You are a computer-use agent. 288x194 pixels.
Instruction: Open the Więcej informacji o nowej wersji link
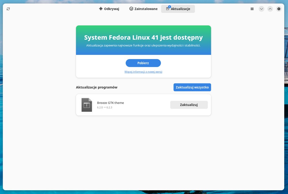[x=143, y=72]
